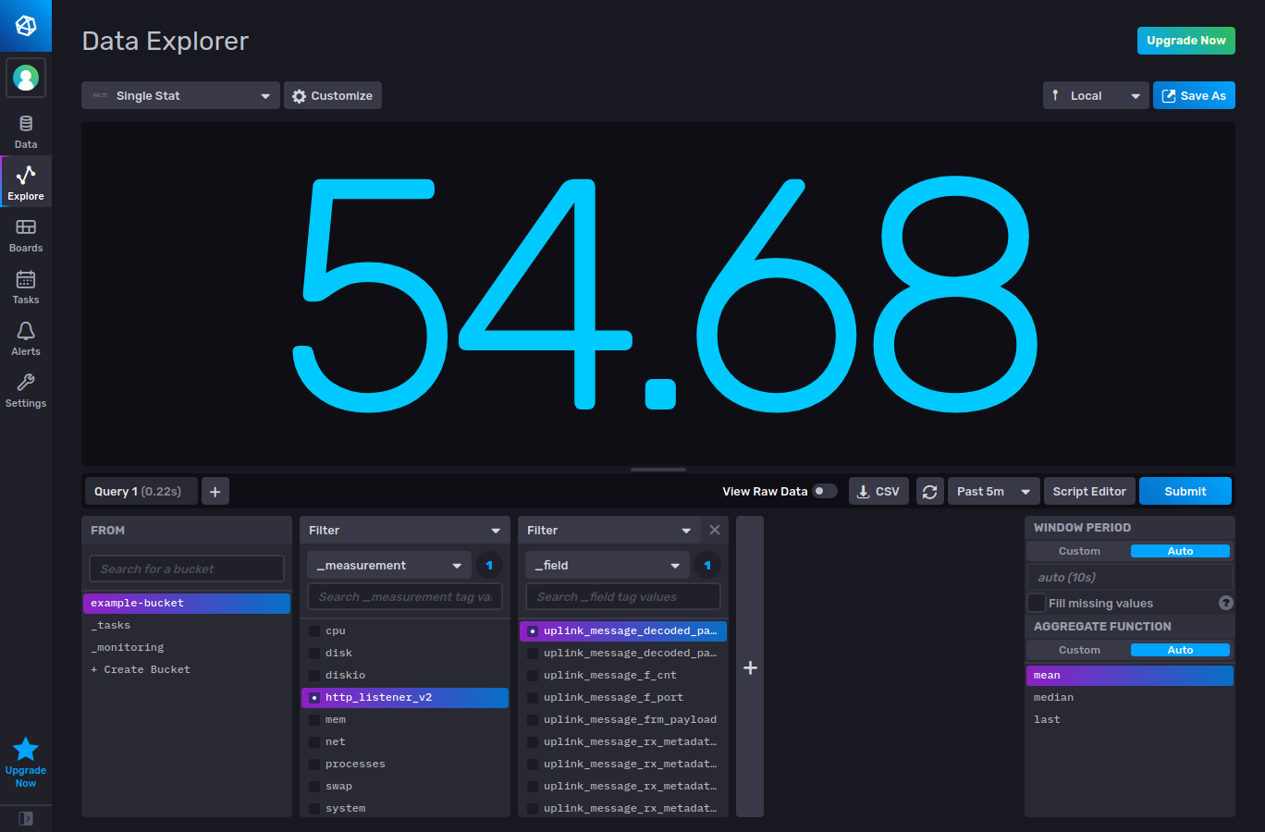Screen dimensions: 1265x832
Task: Refresh the query with the refresh icon
Action: pyautogui.click(x=930, y=491)
